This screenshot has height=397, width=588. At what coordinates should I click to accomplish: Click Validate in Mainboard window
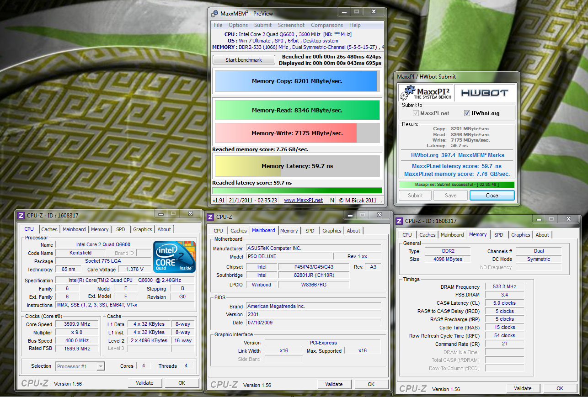coord(334,384)
